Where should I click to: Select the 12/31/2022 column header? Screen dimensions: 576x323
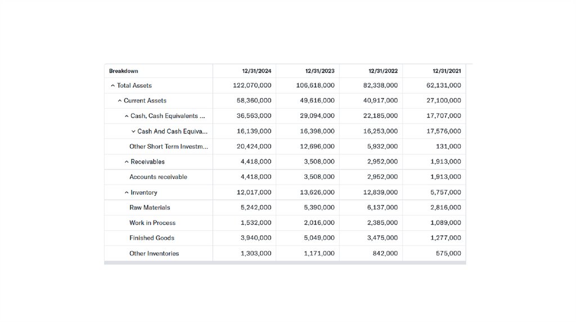point(383,71)
